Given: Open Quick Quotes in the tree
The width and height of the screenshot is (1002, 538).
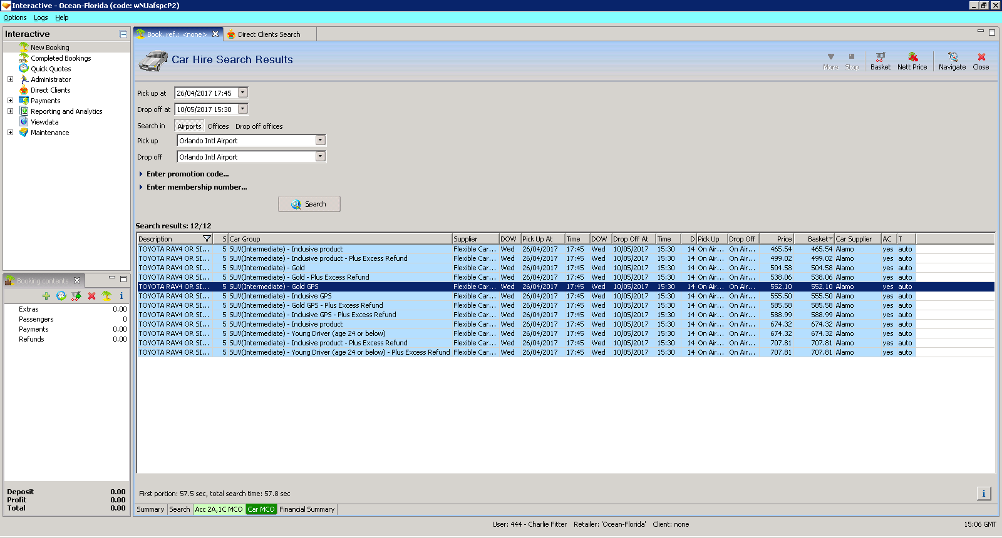Looking at the screenshot, I should coord(51,69).
